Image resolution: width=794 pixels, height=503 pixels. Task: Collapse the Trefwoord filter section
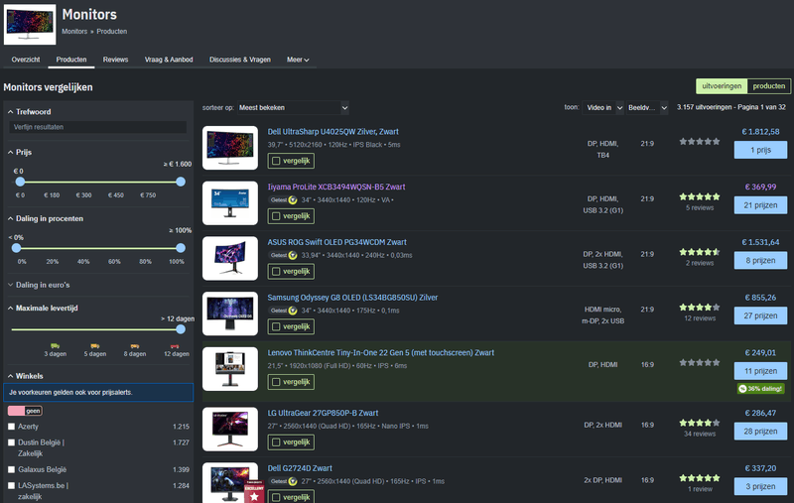[x=30, y=112]
